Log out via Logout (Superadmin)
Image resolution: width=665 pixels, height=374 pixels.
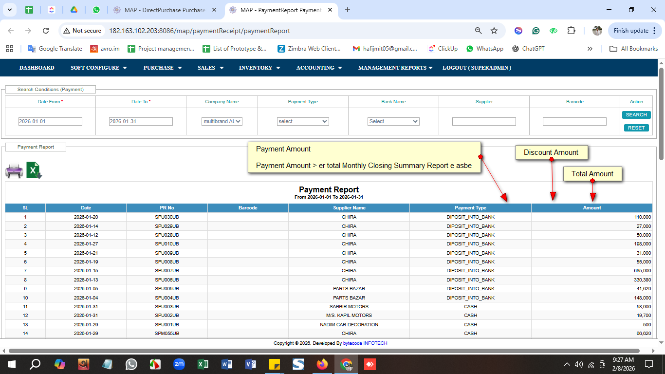click(x=477, y=68)
